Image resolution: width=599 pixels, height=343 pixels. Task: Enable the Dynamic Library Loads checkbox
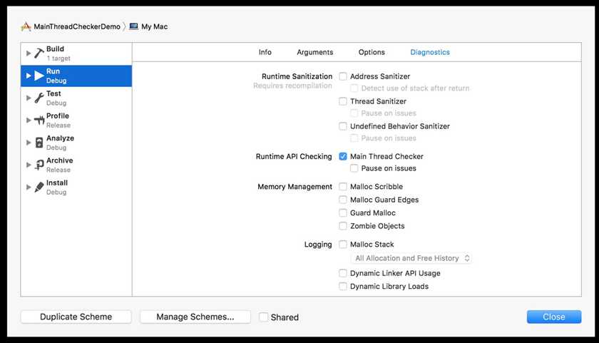tap(343, 286)
